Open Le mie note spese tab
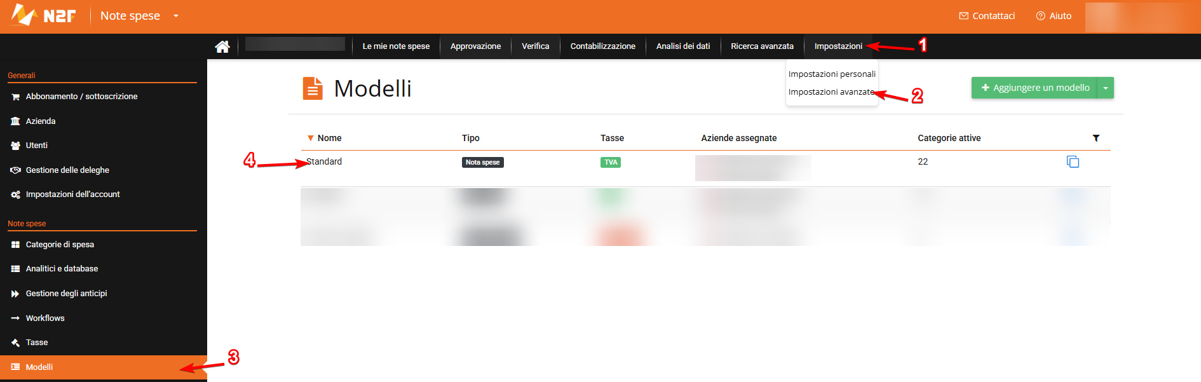Viewport: 1201px width, 382px height. click(396, 46)
